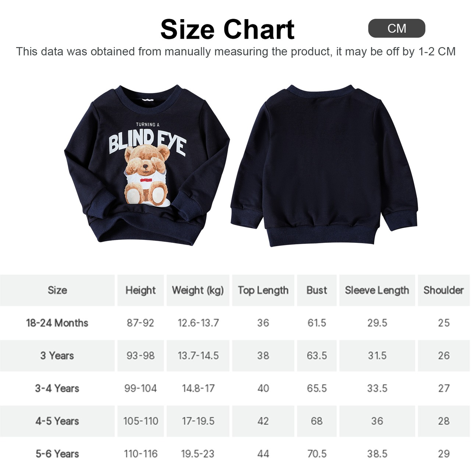Click the measurement disclaimer text

click(235, 52)
